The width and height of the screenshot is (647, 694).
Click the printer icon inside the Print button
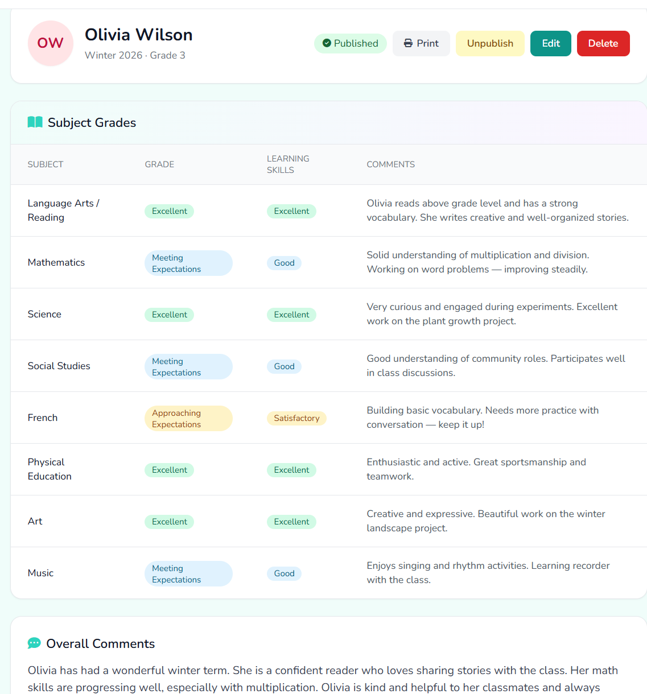(407, 43)
